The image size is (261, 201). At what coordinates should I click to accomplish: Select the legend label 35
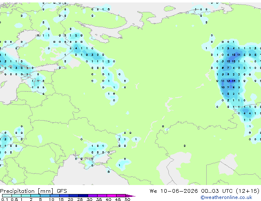pos(99,199)
